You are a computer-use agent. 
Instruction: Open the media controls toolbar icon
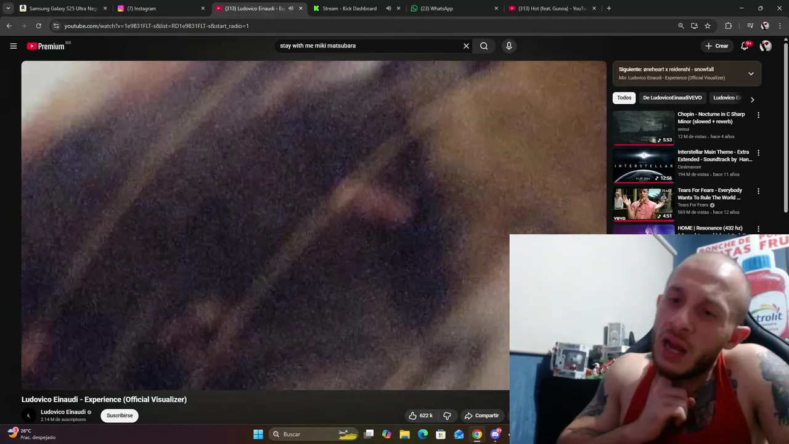coord(750,26)
